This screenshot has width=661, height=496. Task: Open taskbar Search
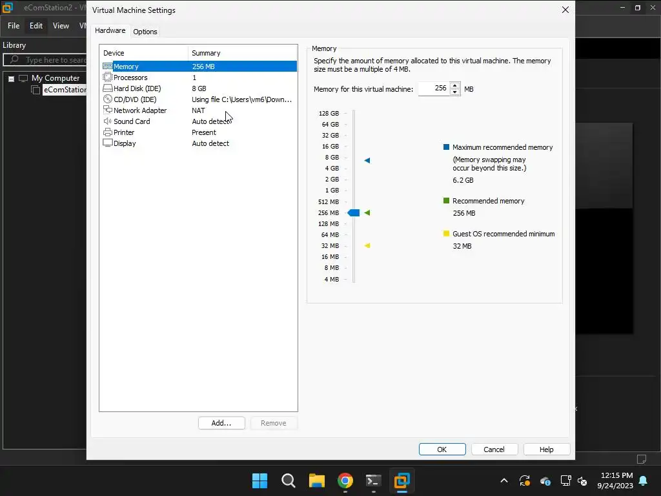pyautogui.click(x=289, y=480)
